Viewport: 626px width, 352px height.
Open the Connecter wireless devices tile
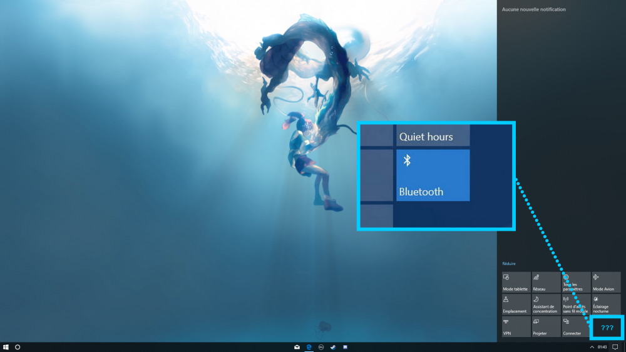click(x=576, y=326)
